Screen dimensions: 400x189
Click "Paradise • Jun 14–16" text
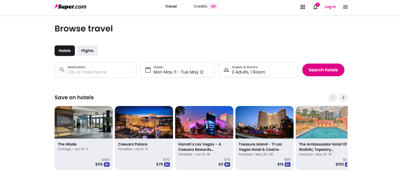tap(194, 154)
